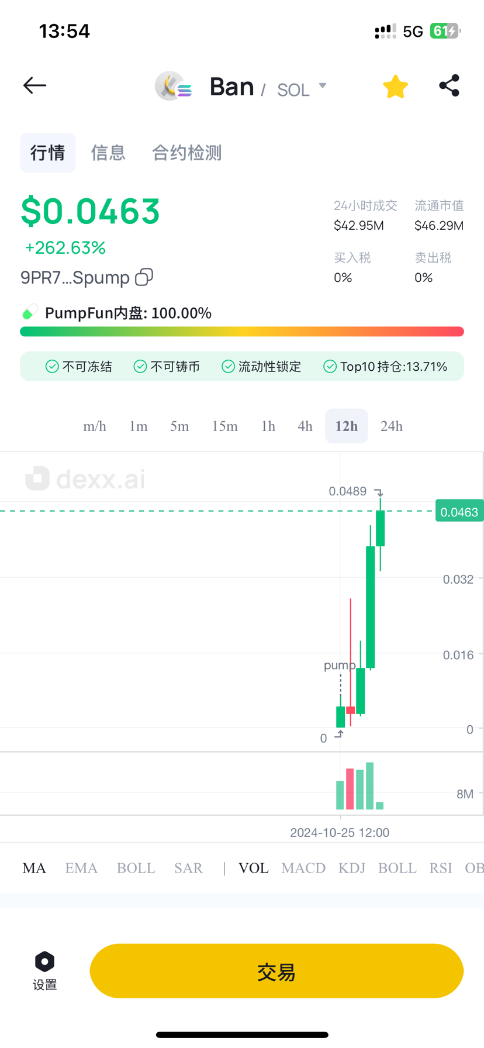Viewport: 484px width, 1048px height.
Task: Open the 合约检测 tab
Action: [187, 153]
